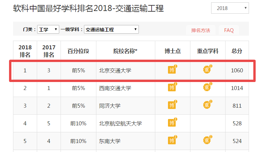Click 前10% in the 东南大学 row
Image resolution: width=258 pixels, height=152 pixels.
[78, 141]
